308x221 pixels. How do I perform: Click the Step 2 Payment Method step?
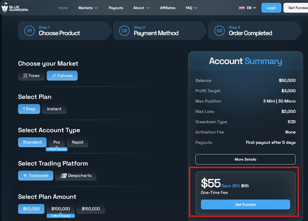point(160,30)
